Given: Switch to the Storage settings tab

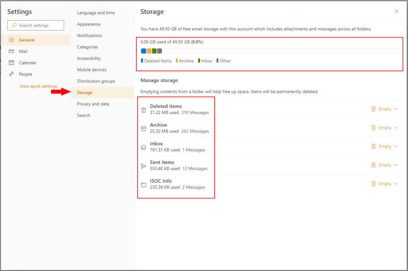Looking at the screenshot, I should click(x=84, y=92).
